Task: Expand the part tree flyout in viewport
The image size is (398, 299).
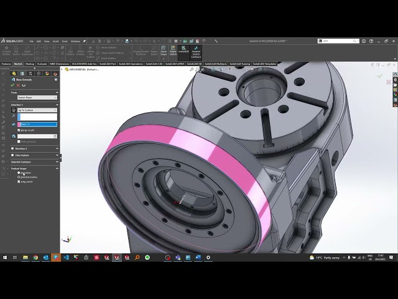Action: pos(62,69)
